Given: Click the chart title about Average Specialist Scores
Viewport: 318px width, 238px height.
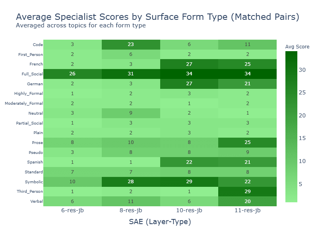Looking at the screenshot, I should 157,17.
